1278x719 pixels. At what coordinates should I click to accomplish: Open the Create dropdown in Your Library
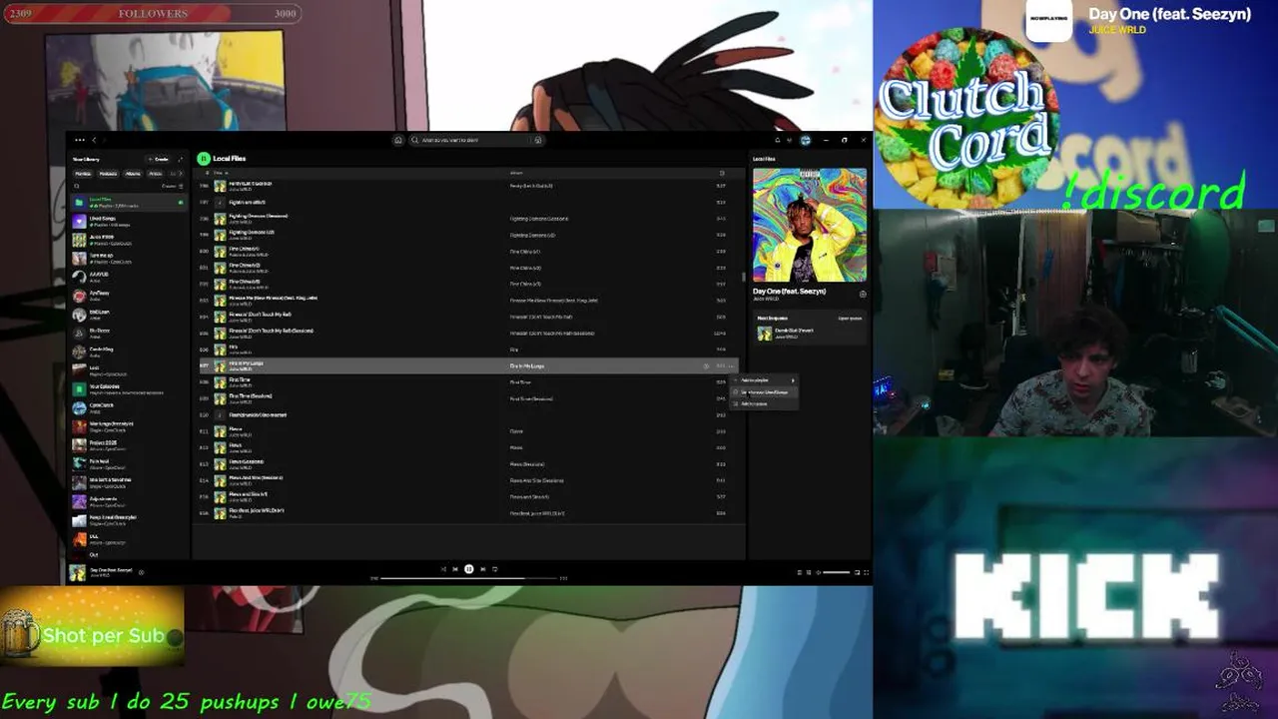pos(159,159)
